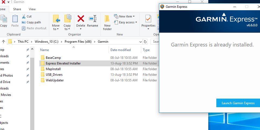Screen dimensions: 260x130
Task: Click the Easy access icon
Action: coord(116,22)
